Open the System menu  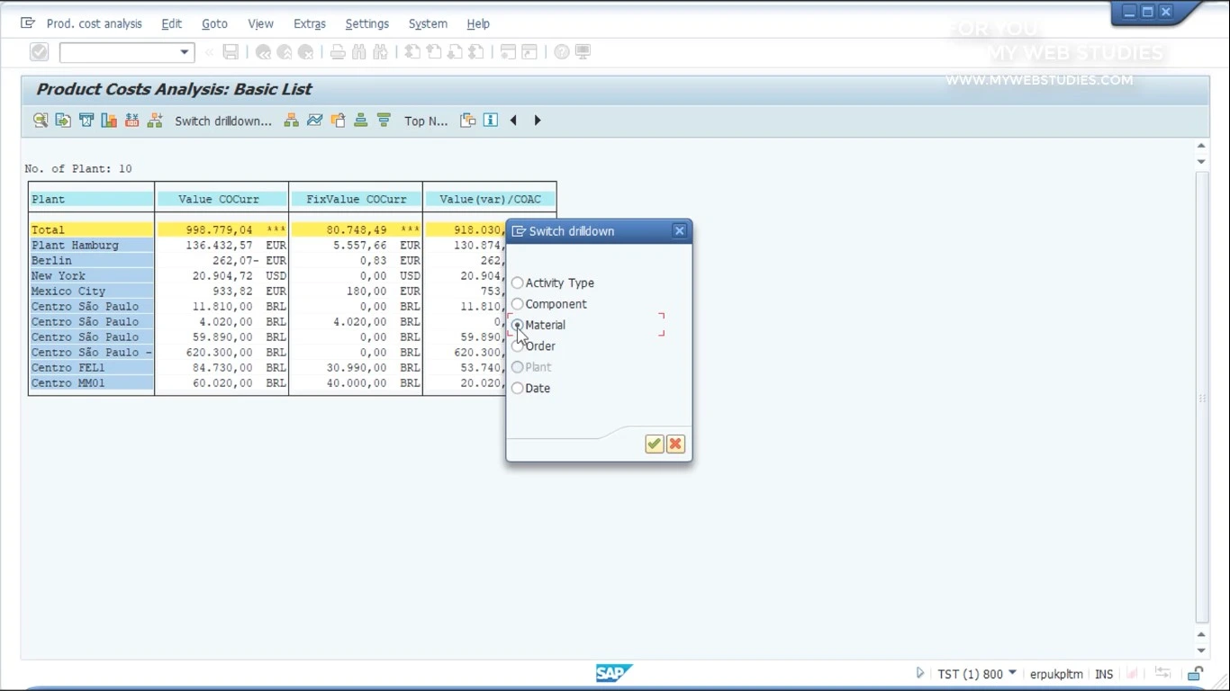(428, 23)
